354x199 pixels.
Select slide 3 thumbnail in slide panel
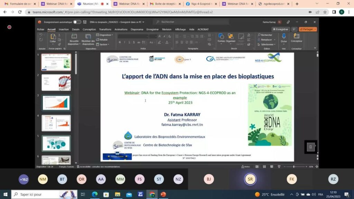[x=56, y=103]
